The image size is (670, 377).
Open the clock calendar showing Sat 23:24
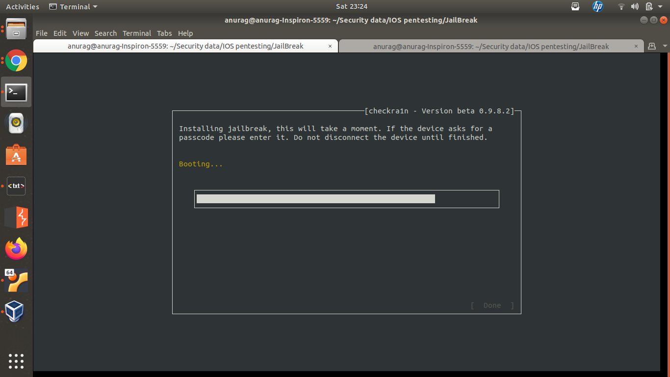coord(352,6)
